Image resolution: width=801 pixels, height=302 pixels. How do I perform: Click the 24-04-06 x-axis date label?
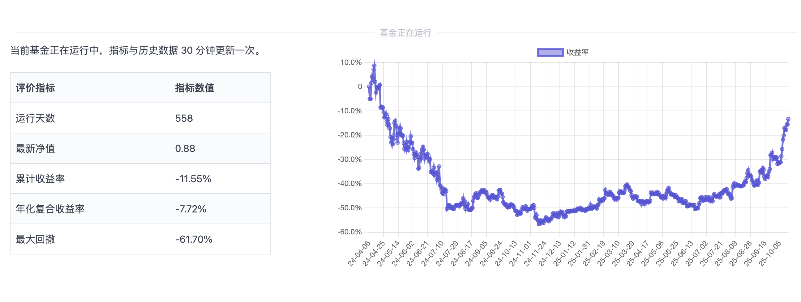[359, 254]
